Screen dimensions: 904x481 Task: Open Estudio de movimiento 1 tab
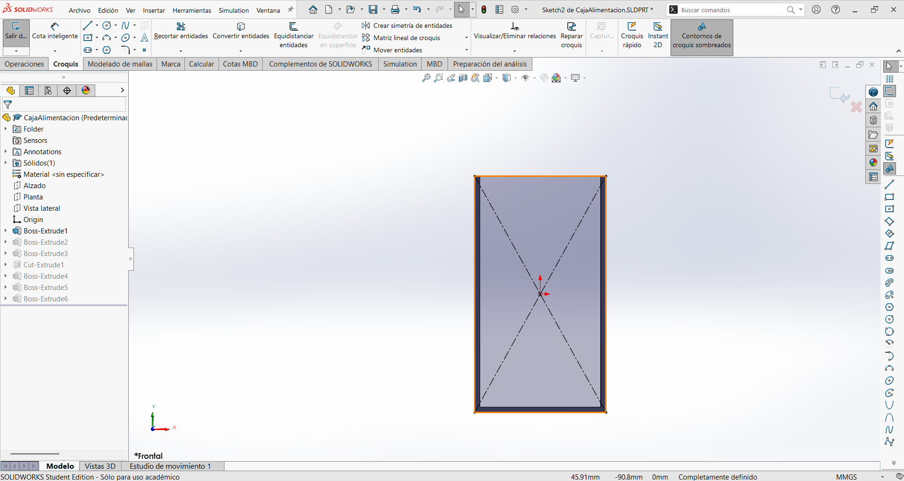click(170, 466)
